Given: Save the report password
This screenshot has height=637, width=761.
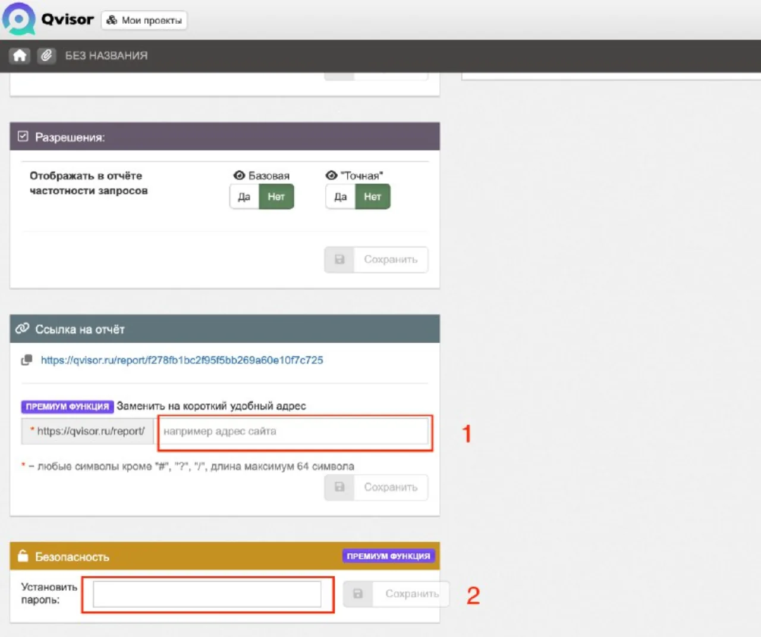Looking at the screenshot, I should 396,594.
